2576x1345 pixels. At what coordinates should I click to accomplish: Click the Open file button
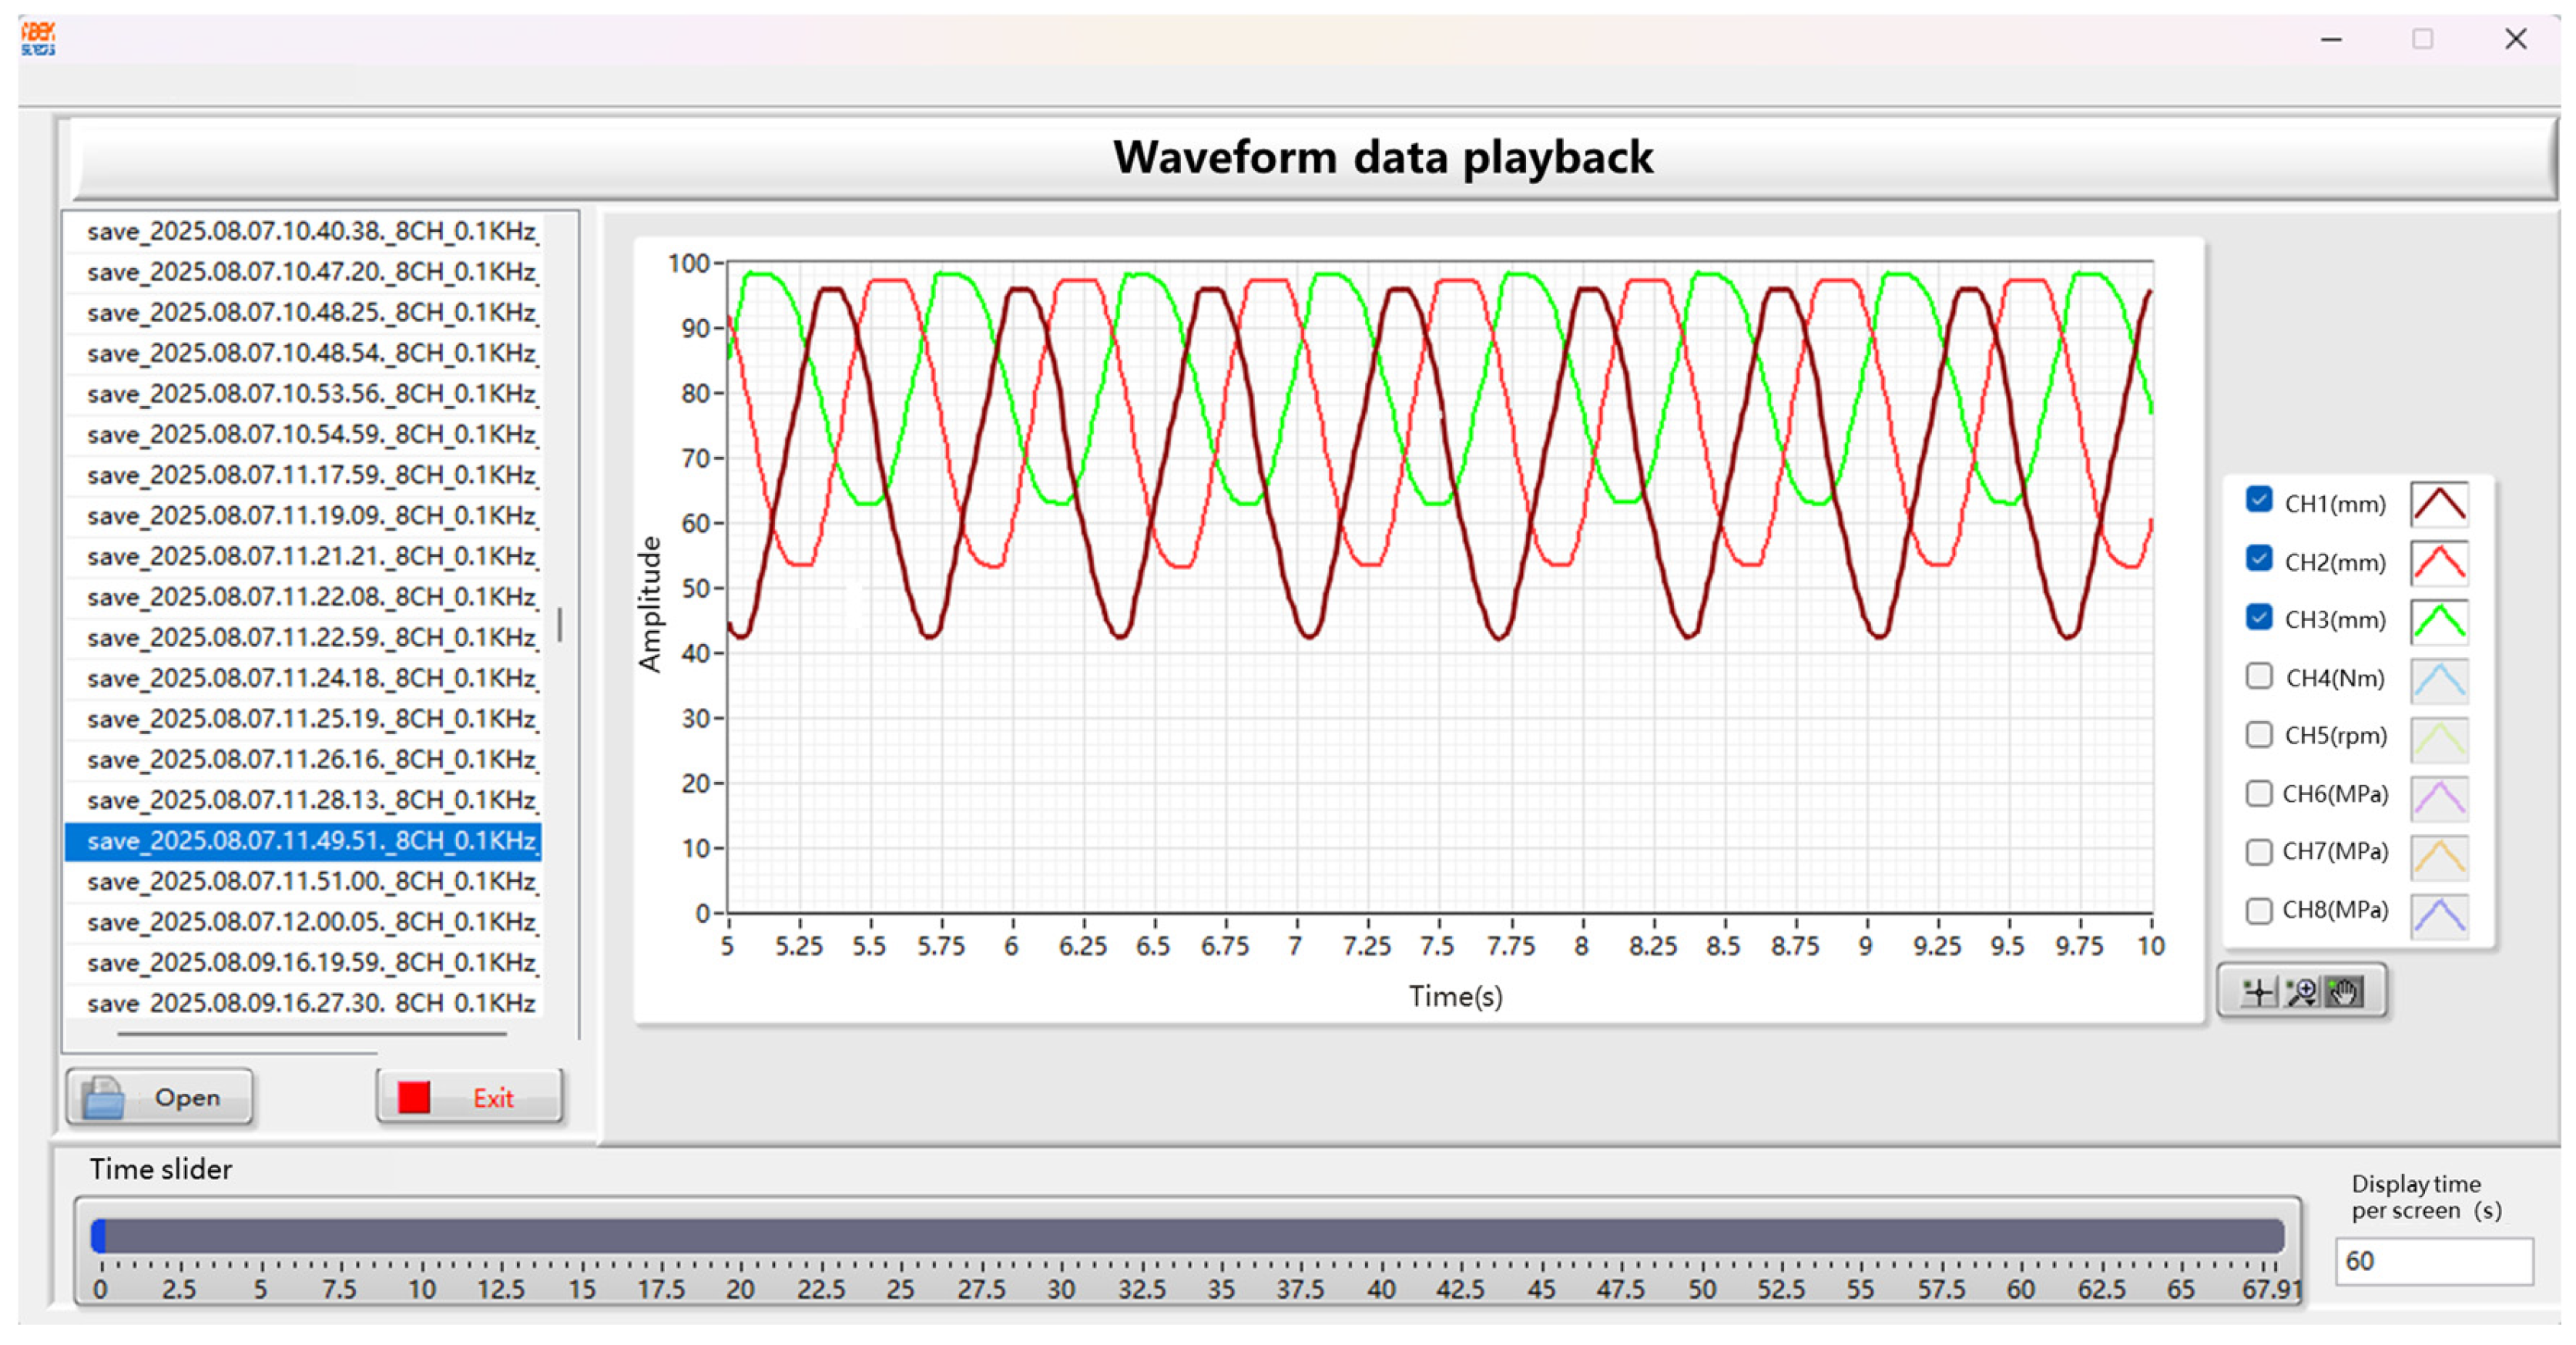tap(159, 1097)
